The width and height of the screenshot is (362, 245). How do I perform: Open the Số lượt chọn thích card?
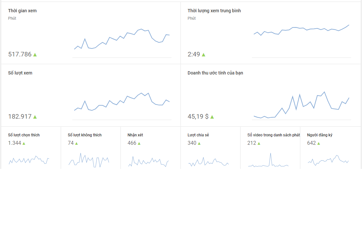24,135
